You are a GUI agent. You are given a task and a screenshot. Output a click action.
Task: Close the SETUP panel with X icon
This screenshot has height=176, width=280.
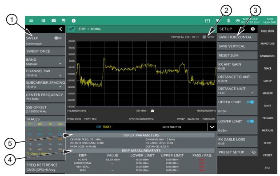(x=253, y=29)
